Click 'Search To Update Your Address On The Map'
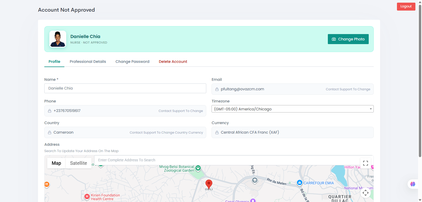 pyautogui.click(x=81, y=151)
